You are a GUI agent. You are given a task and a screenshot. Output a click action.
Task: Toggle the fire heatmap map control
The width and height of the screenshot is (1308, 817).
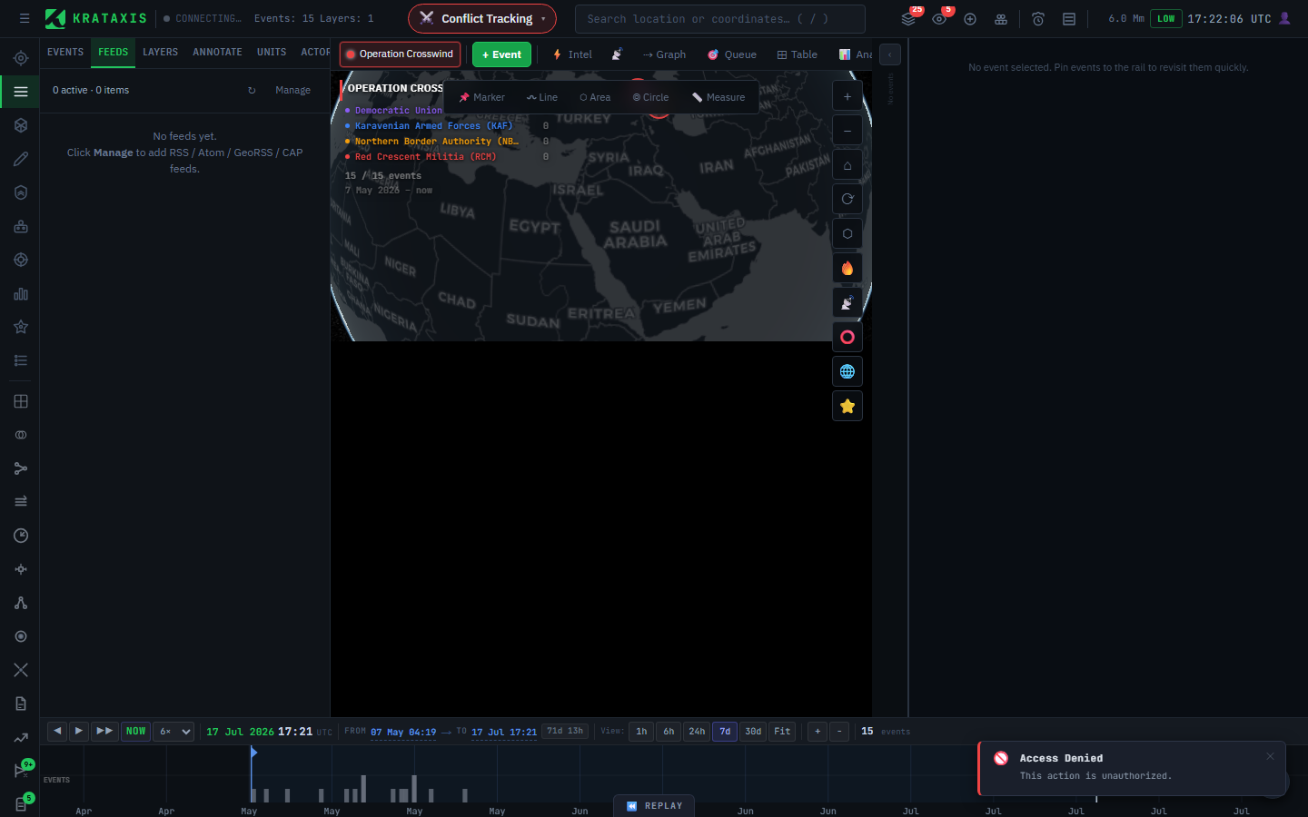[x=847, y=268]
